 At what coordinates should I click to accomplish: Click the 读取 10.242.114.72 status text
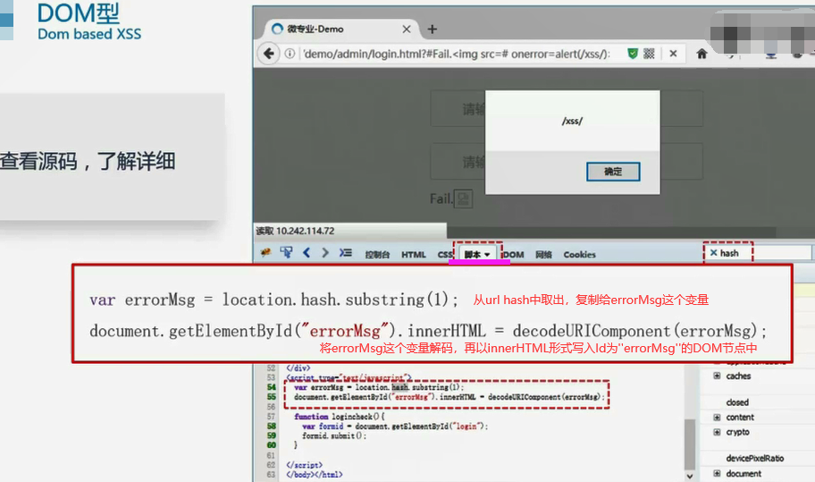[295, 231]
